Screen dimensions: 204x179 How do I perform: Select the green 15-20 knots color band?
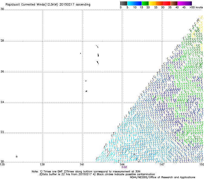pos(145,3)
